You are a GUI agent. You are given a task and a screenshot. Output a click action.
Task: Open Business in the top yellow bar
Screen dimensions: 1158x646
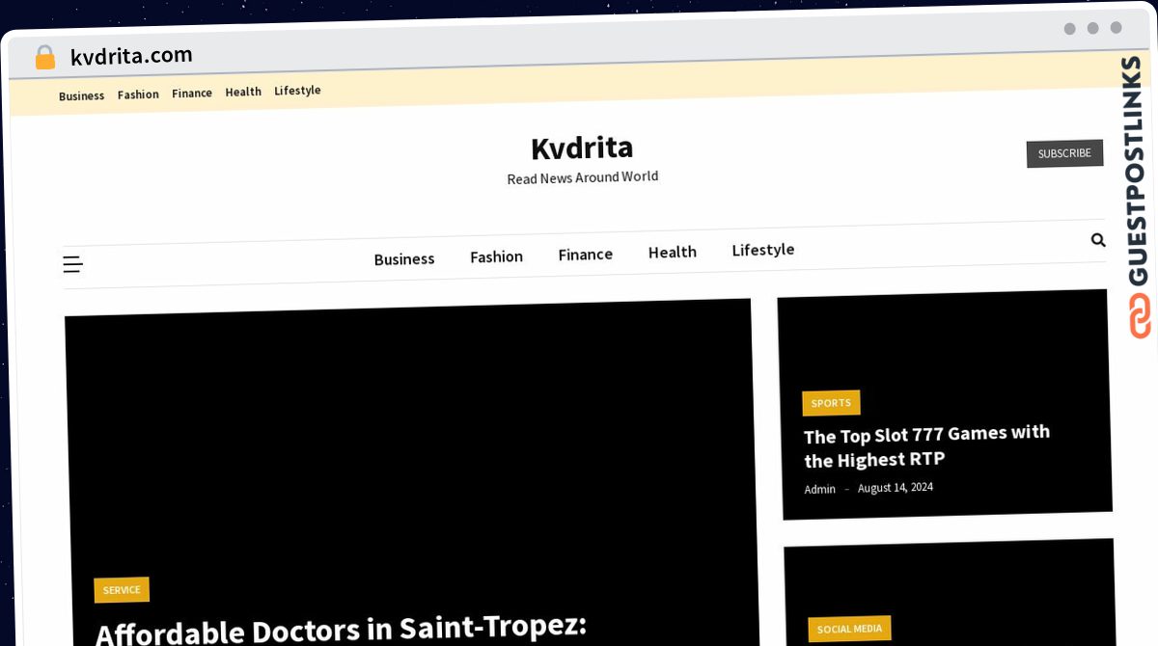click(x=82, y=95)
